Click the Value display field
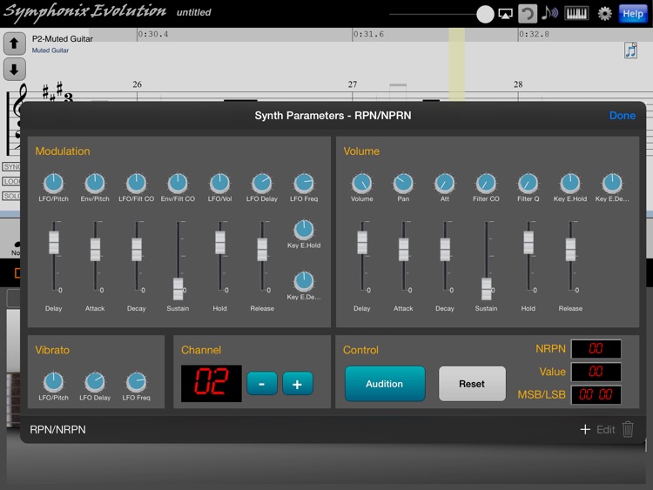The height and width of the screenshot is (490, 653). 596,372
